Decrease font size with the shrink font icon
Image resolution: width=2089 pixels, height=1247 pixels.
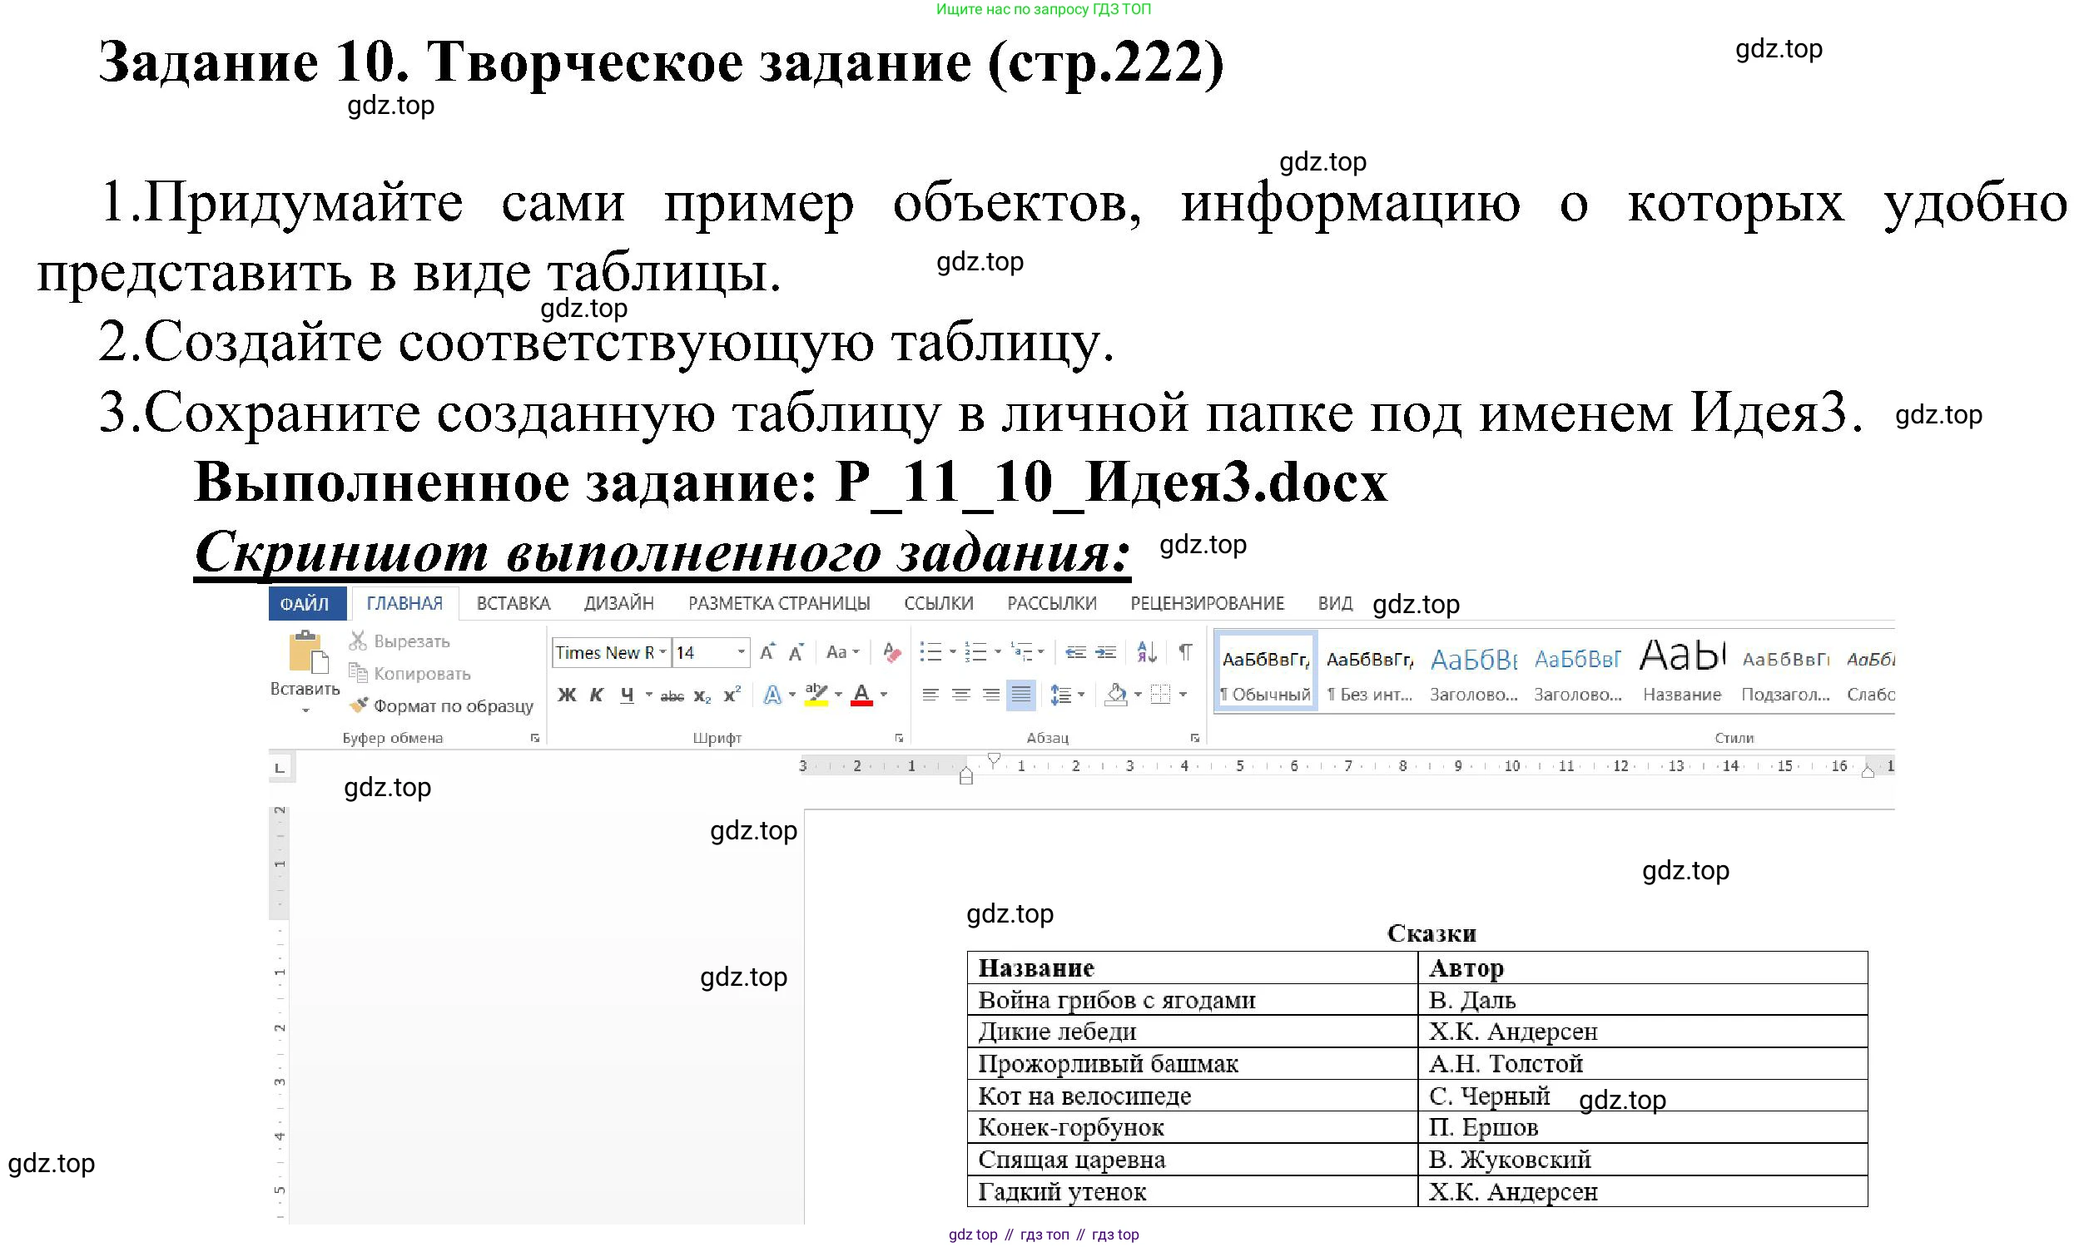coord(796,652)
